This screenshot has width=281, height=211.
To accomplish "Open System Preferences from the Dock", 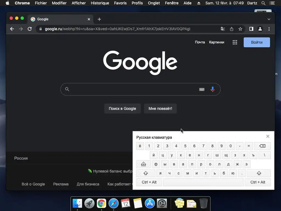I will [x=162, y=203].
